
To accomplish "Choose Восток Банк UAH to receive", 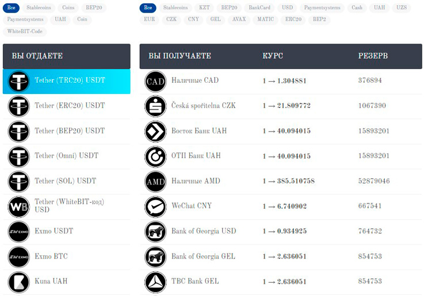I will (281, 131).
